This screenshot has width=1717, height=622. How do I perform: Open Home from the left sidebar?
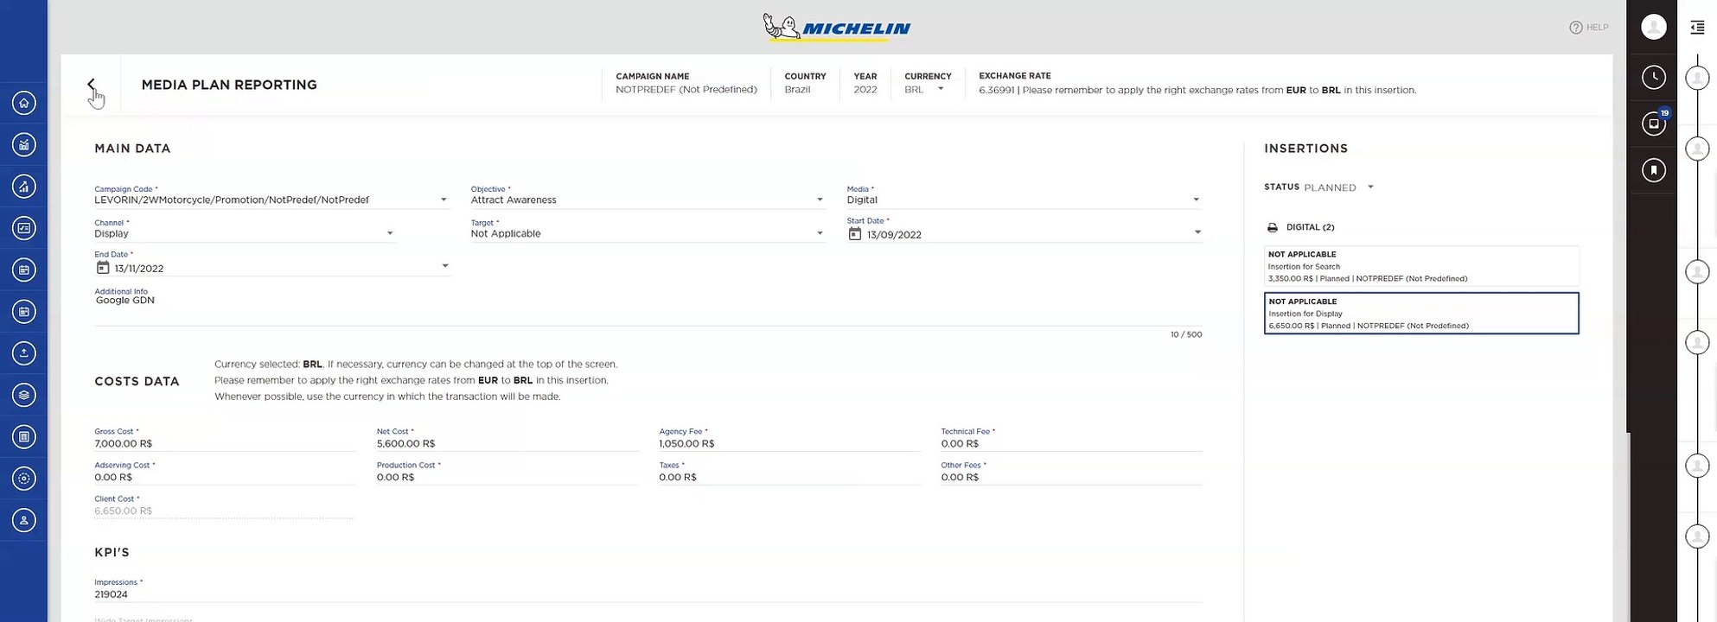click(x=24, y=104)
